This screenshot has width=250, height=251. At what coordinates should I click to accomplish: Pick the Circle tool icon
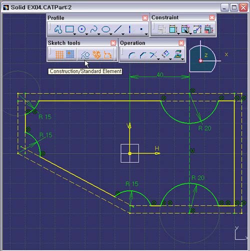pyautogui.click(x=81, y=30)
